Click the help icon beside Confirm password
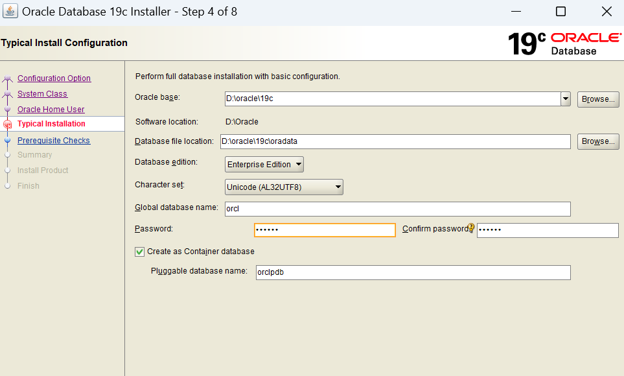 472,228
